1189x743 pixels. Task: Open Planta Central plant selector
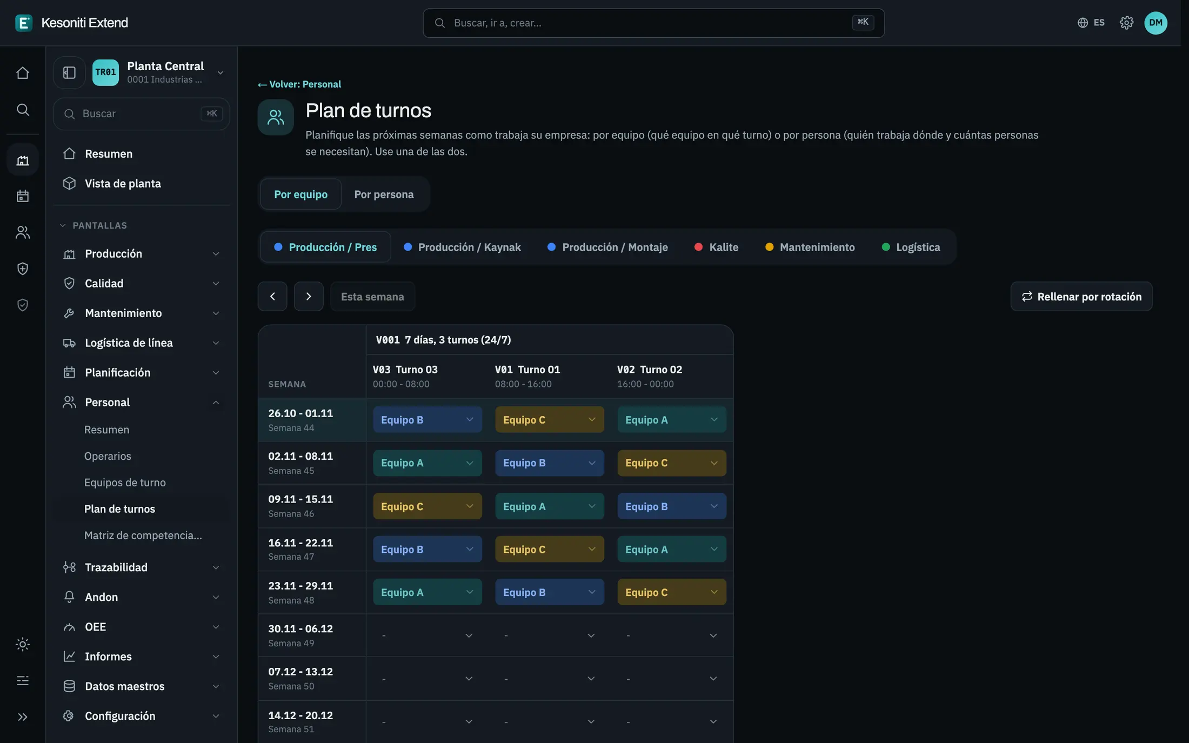click(x=158, y=72)
